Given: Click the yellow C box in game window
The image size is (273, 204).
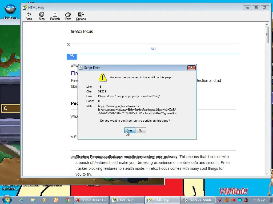Looking at the screenshot, I should [x=11, y=108].
